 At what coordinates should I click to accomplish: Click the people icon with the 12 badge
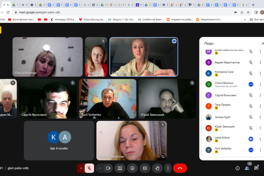[x=247, y=168]
